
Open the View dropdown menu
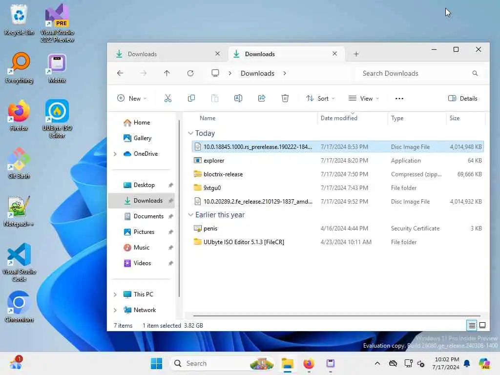[364, 99]
